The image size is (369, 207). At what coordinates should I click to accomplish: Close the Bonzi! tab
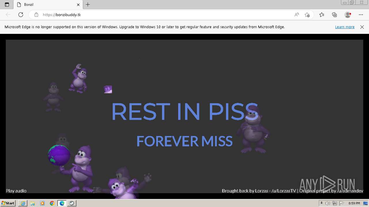click(78, 5)
